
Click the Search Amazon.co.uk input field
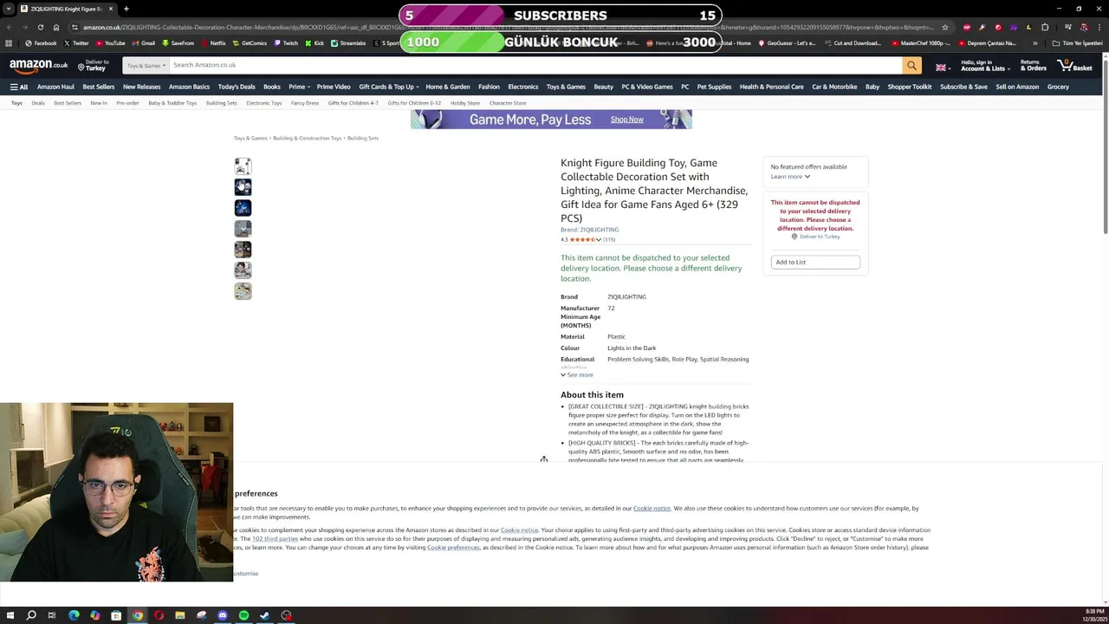(535, 65)
